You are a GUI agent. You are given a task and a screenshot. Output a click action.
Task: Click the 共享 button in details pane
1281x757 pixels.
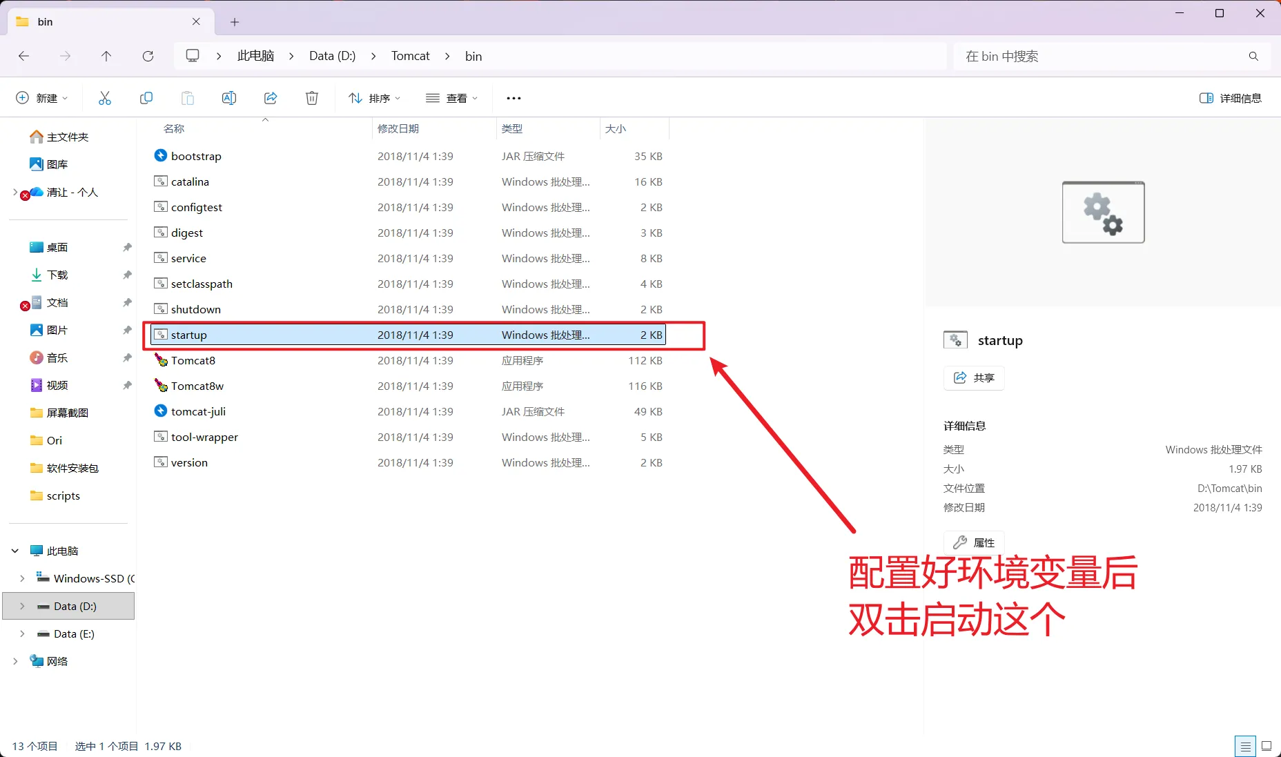tap(974, 377)
